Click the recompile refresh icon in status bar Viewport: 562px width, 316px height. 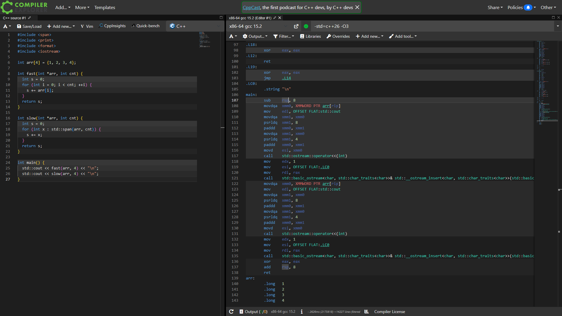click(231, 312)
